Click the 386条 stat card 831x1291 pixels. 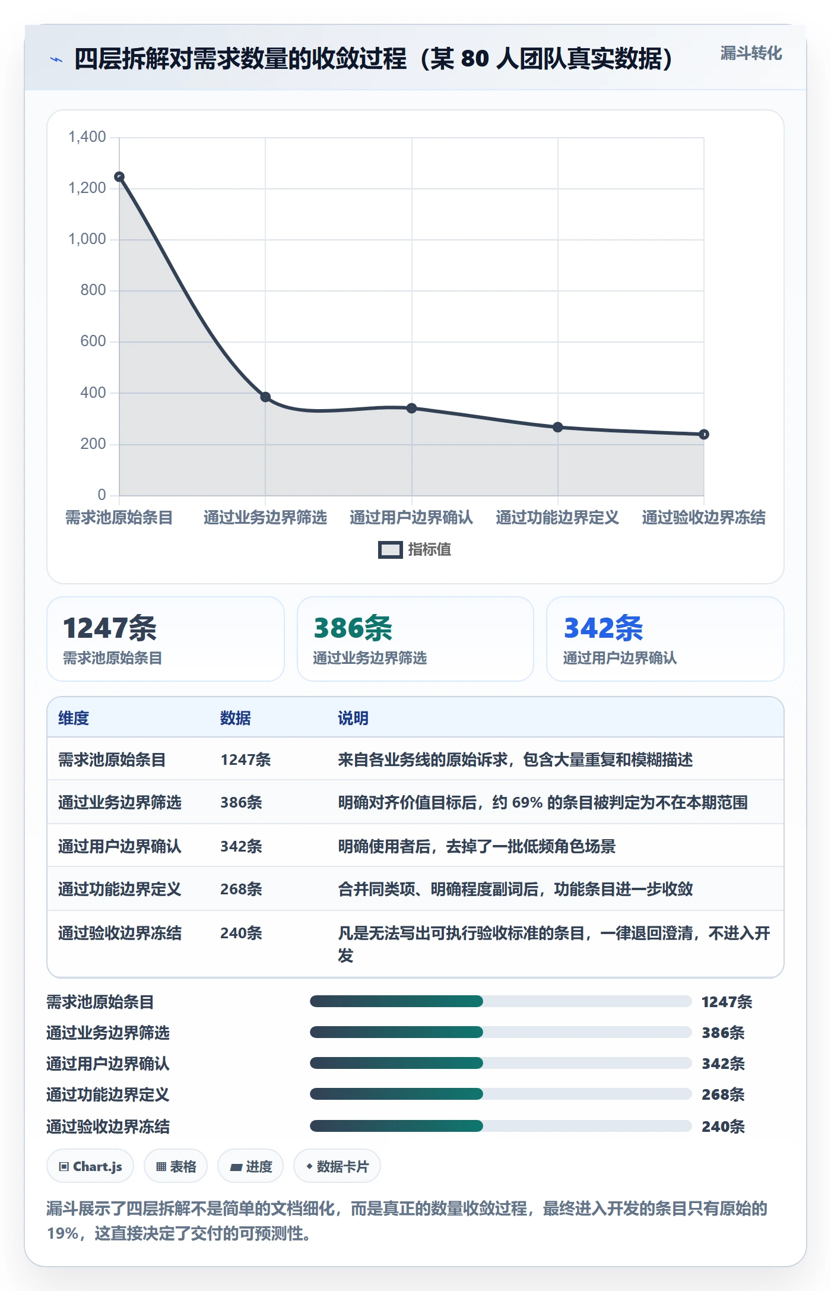[x=415, y=639]
